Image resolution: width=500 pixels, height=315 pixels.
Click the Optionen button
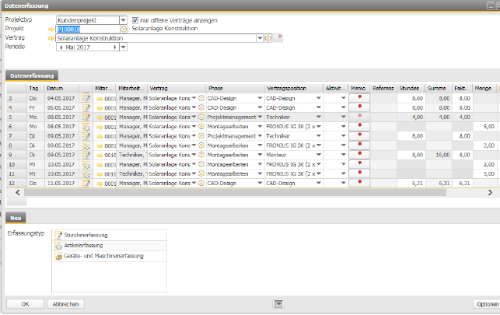click(x=488, y=304)
